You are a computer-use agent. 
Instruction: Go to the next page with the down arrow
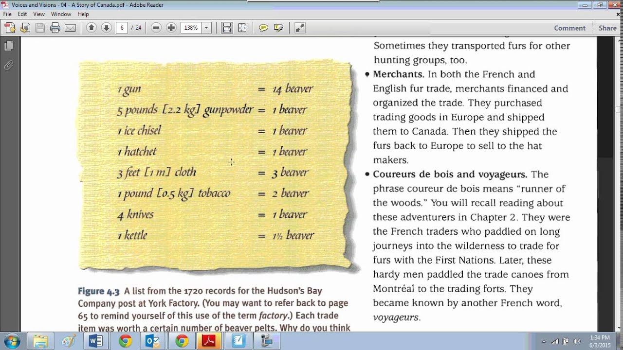click(106, 28)
